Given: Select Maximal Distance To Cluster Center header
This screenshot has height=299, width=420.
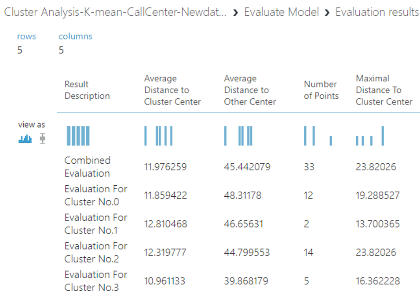Looking at the screenshot, I should [x=384, y=90].
